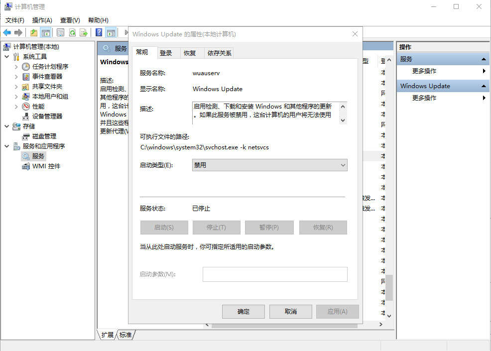
Task: Select the 系统工具 tree node
Action: 35,57
